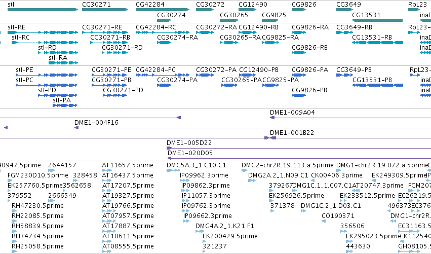
Task: Select protein CG42284-PC
Action: [x=155, y=70]
